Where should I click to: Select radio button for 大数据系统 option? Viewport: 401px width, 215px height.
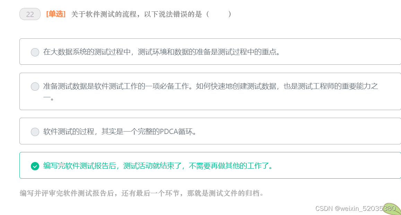[35, 52]
